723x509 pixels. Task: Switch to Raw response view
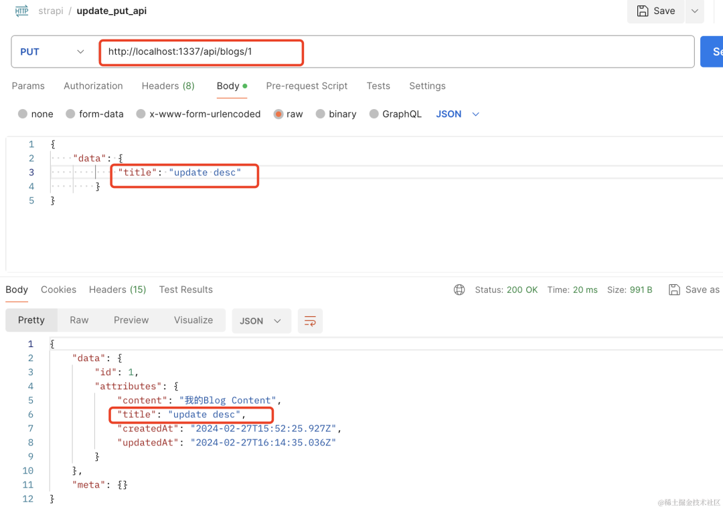pos(79,320)
